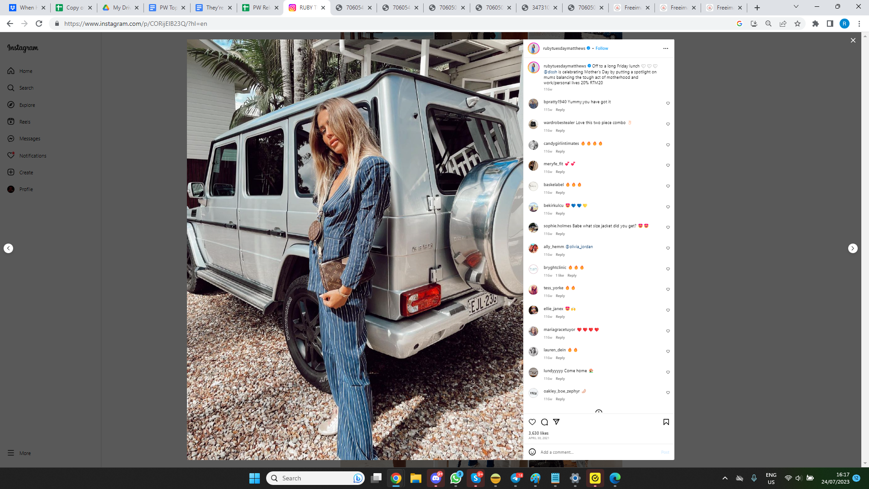Open Messages in sidebar
869x489 pixels.
click(29, 139)
